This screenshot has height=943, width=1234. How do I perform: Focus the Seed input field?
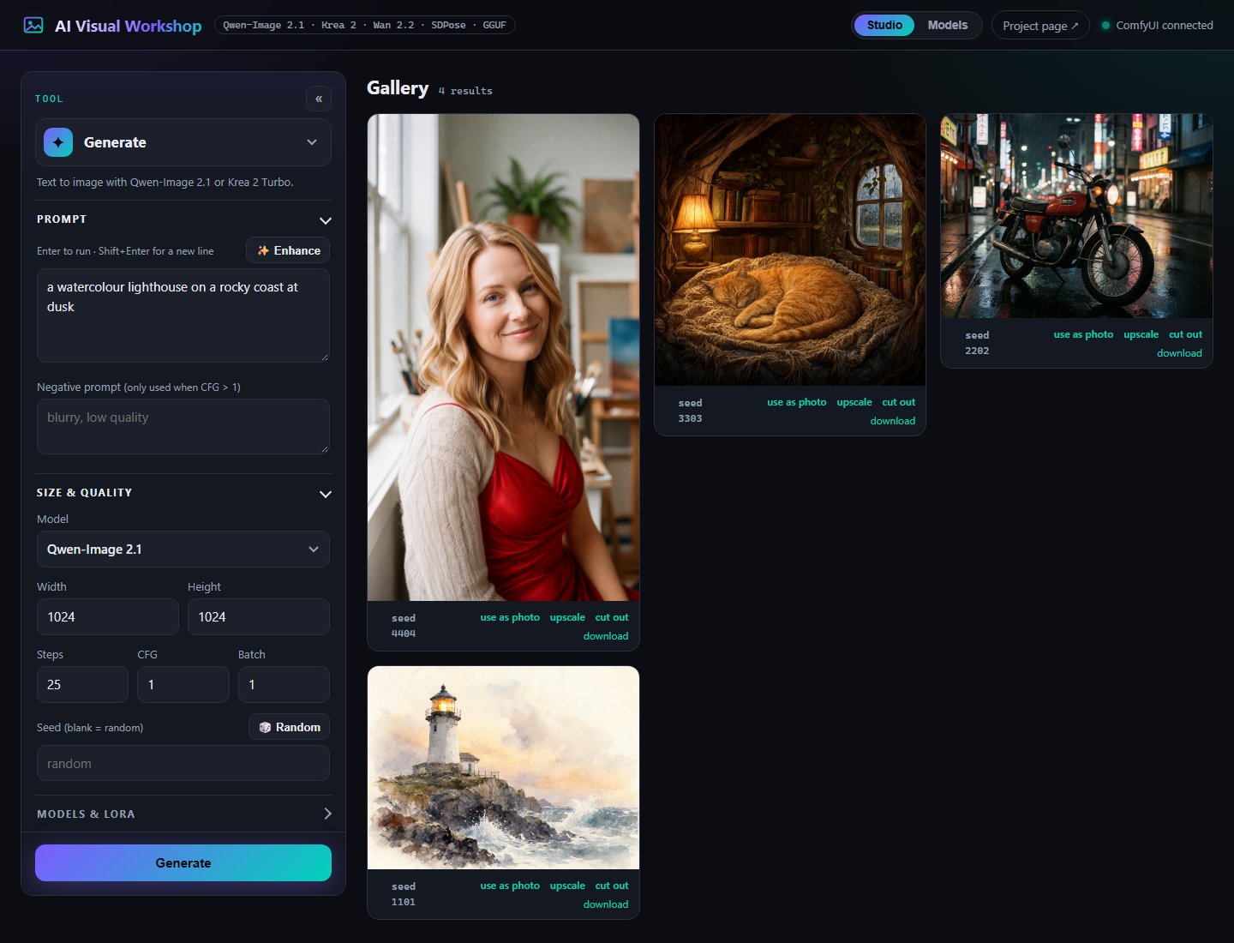[183, 763]
